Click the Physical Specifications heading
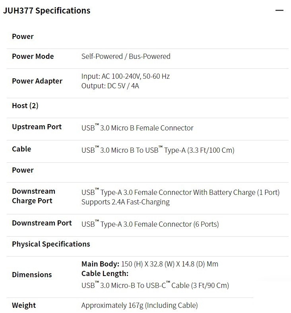The height and width of the screenshot is (313, 291). 51,244
